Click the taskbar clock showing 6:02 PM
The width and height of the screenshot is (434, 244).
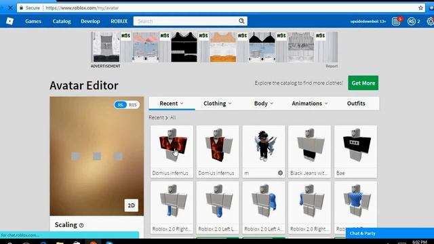420,242
